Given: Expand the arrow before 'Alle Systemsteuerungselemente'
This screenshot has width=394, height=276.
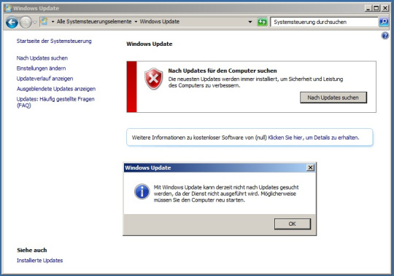Looking at the screenshot, I should tap(53, 22).
